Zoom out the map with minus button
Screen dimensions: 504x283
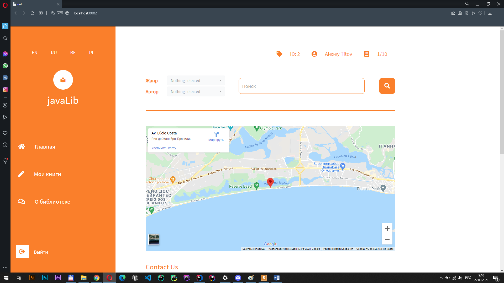(387, 239)
